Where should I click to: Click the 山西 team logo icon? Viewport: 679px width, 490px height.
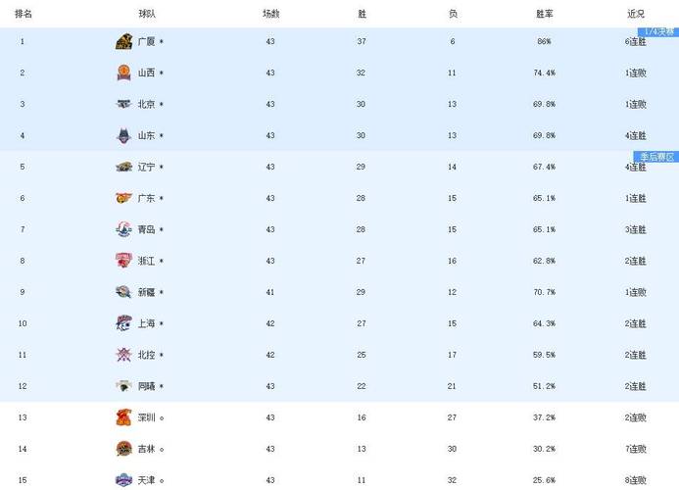123,73
